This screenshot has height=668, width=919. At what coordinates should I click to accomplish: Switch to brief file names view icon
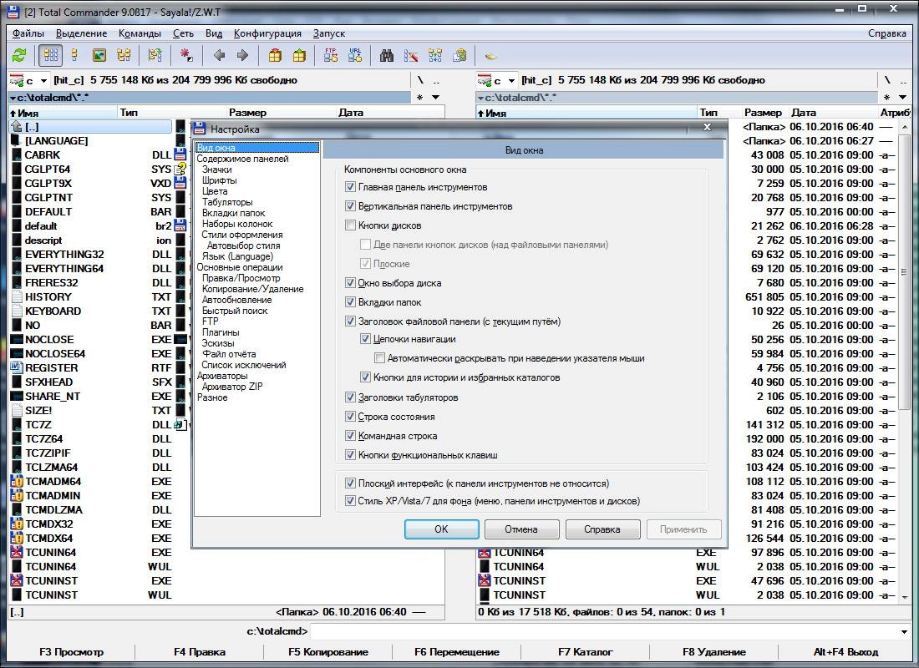[x=51, y=56]
